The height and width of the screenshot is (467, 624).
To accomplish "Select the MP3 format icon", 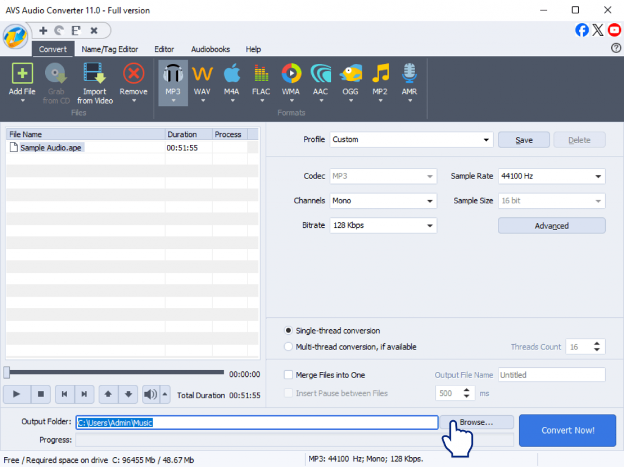I will [x=173, y=74].
